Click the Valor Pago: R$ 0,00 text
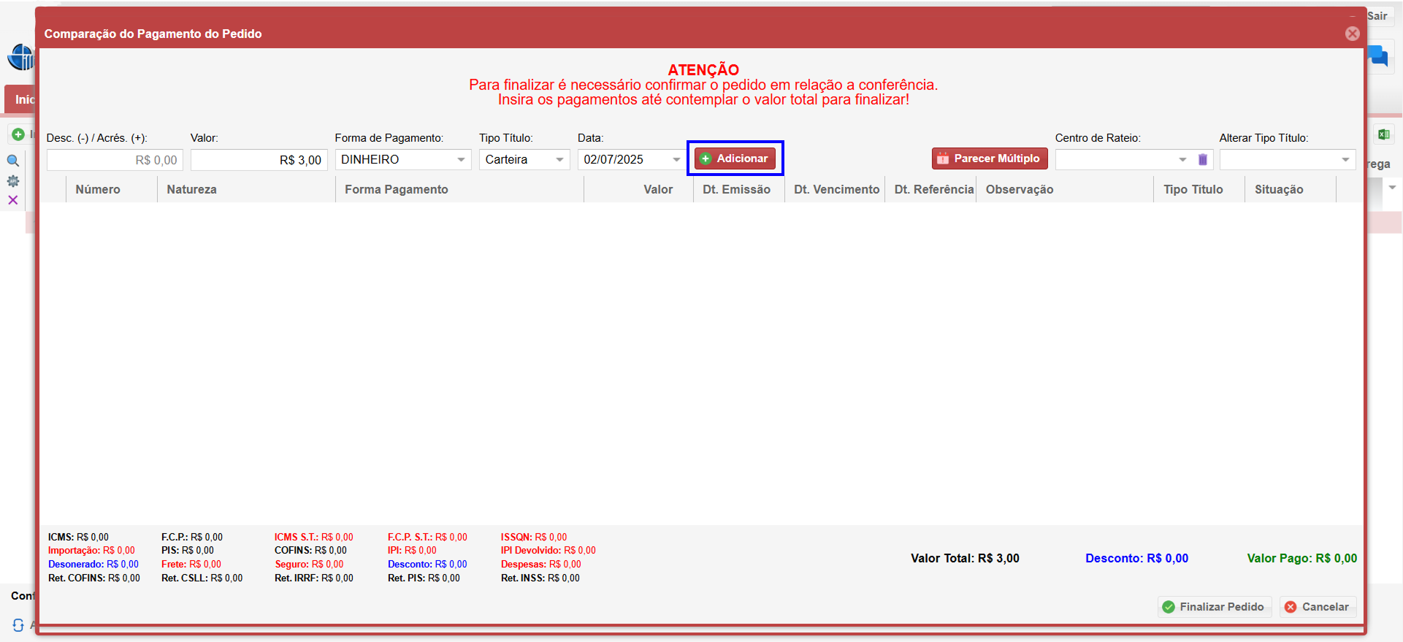Image resolution: width=1403 pixels, height=642 pixels. click(1302, 558)
